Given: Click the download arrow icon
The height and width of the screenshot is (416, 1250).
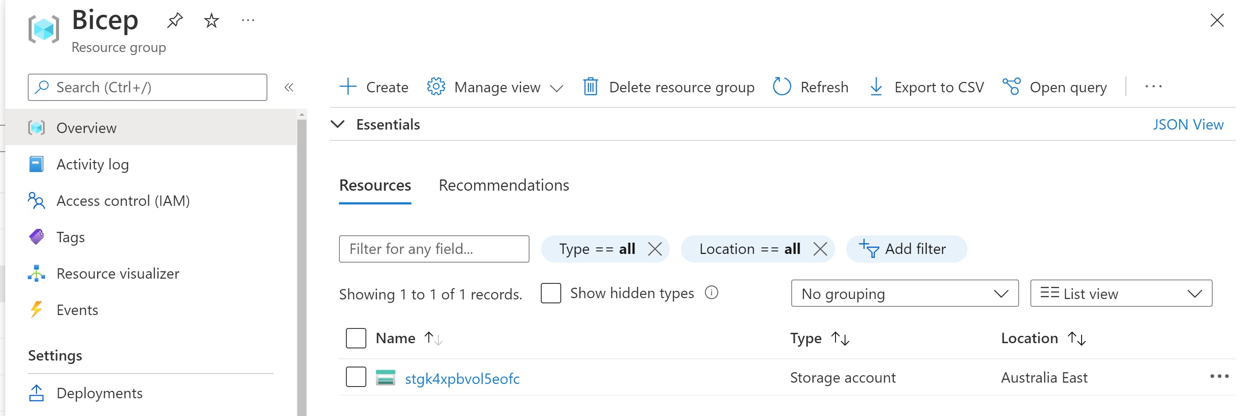Looking at the screenshot, I should 876,87.
